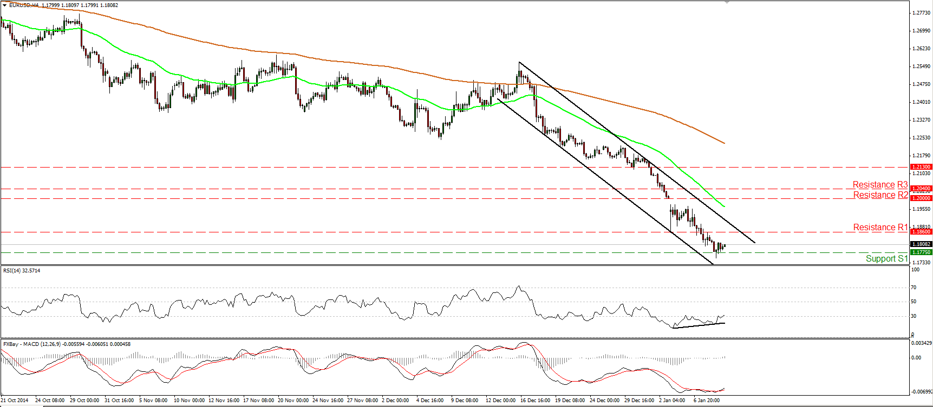Click the 24 Oct 08:00 date label
The width and height of the screenshot is (933, 407).
(50, 401)
